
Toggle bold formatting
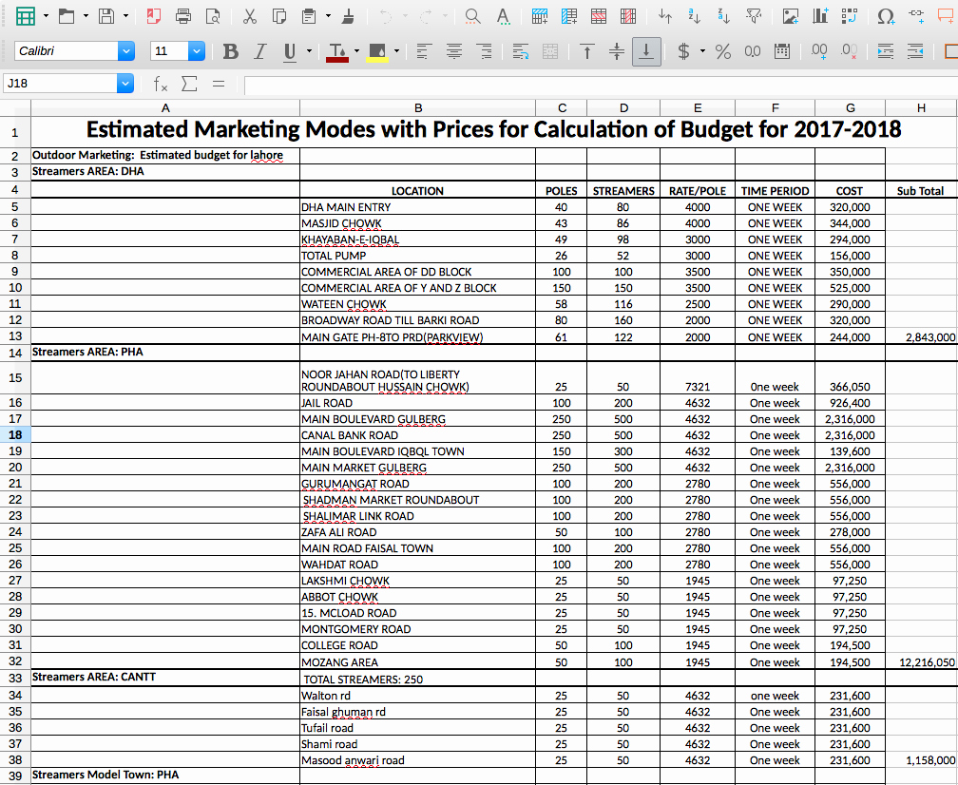point(230,52)
